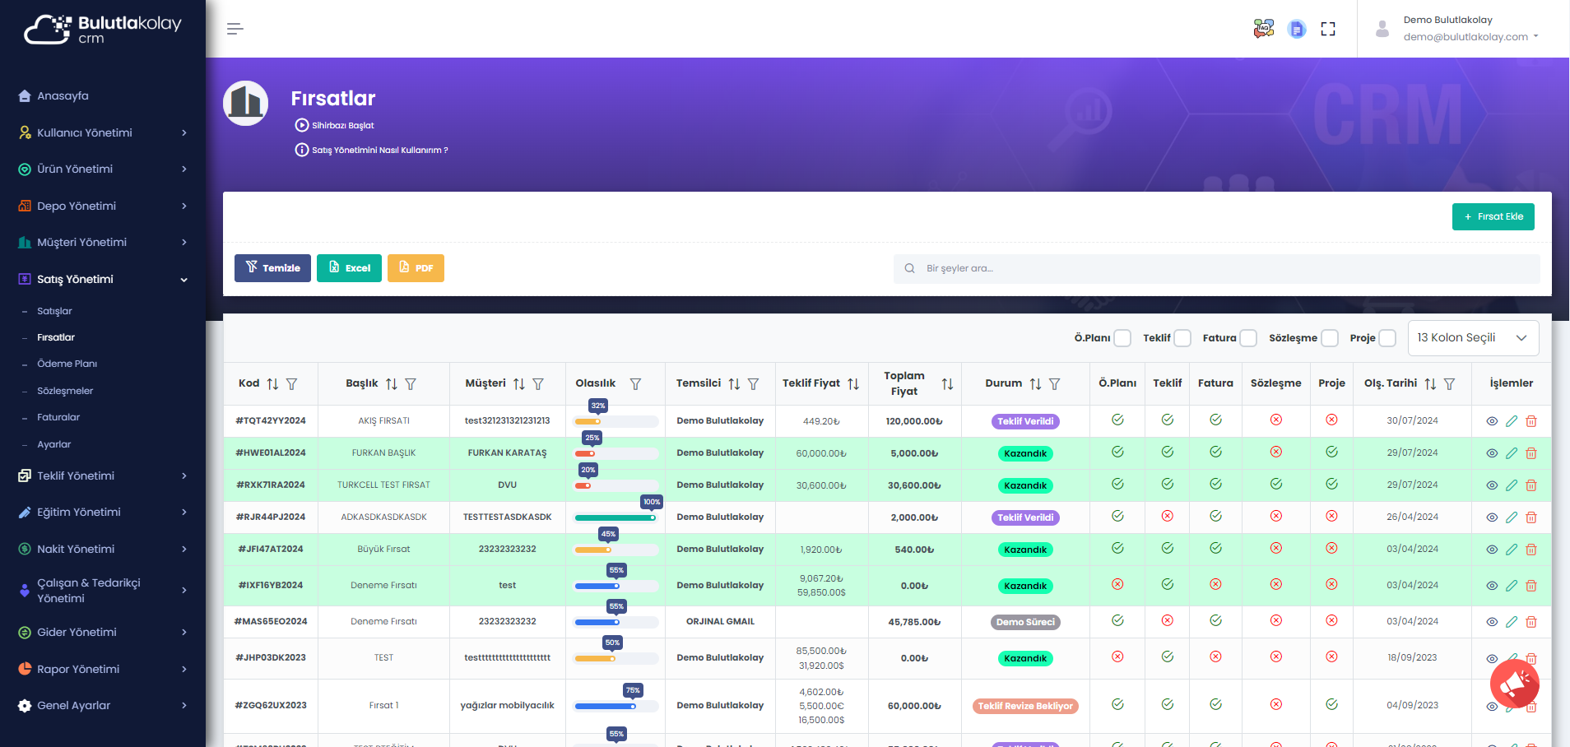Go to Anasayfa in sidebar
This screenshot has height=747, width=1570.
pos(63,95)
